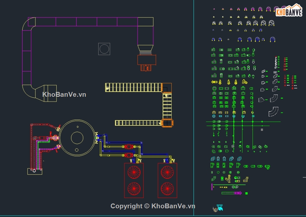Select the small gray square symbol in library
Viewport: 306px width, 217px height.
coord(262,130)
